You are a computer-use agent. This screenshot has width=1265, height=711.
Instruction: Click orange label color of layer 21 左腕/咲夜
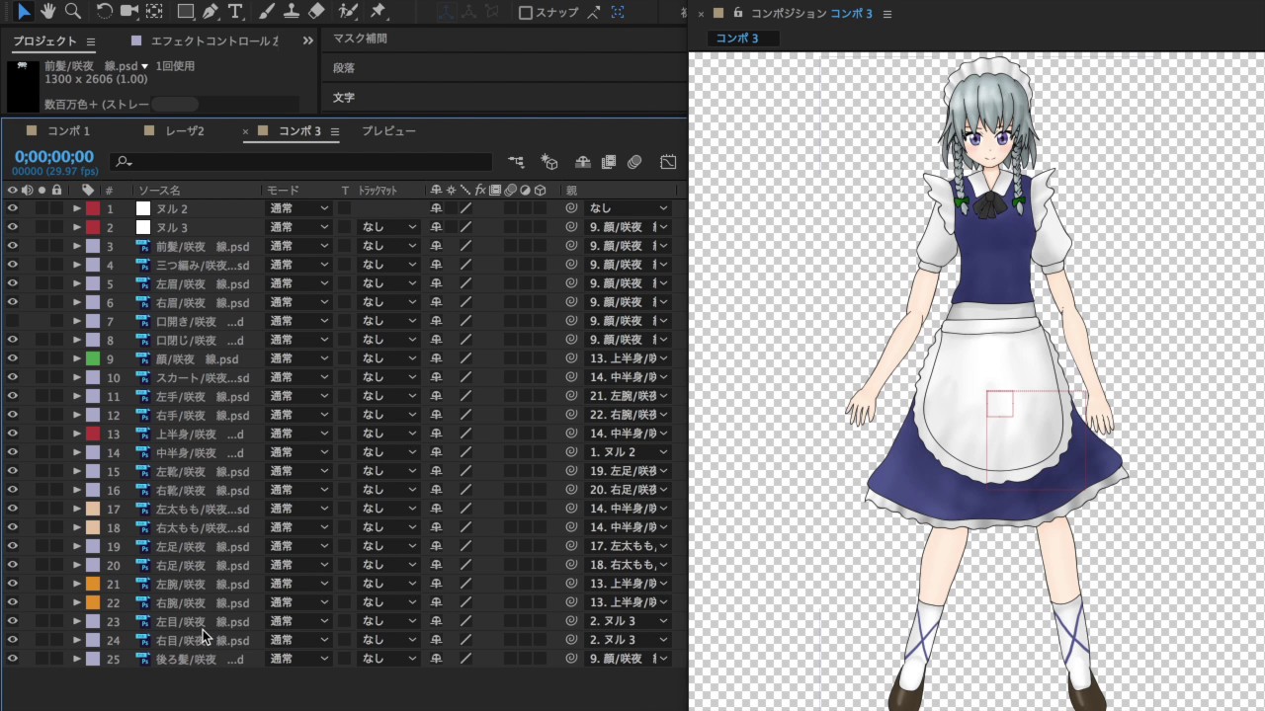pyautogui.click(x=93, y=584)
